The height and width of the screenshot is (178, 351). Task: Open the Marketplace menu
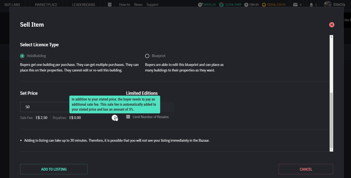[x=46, y=5]
